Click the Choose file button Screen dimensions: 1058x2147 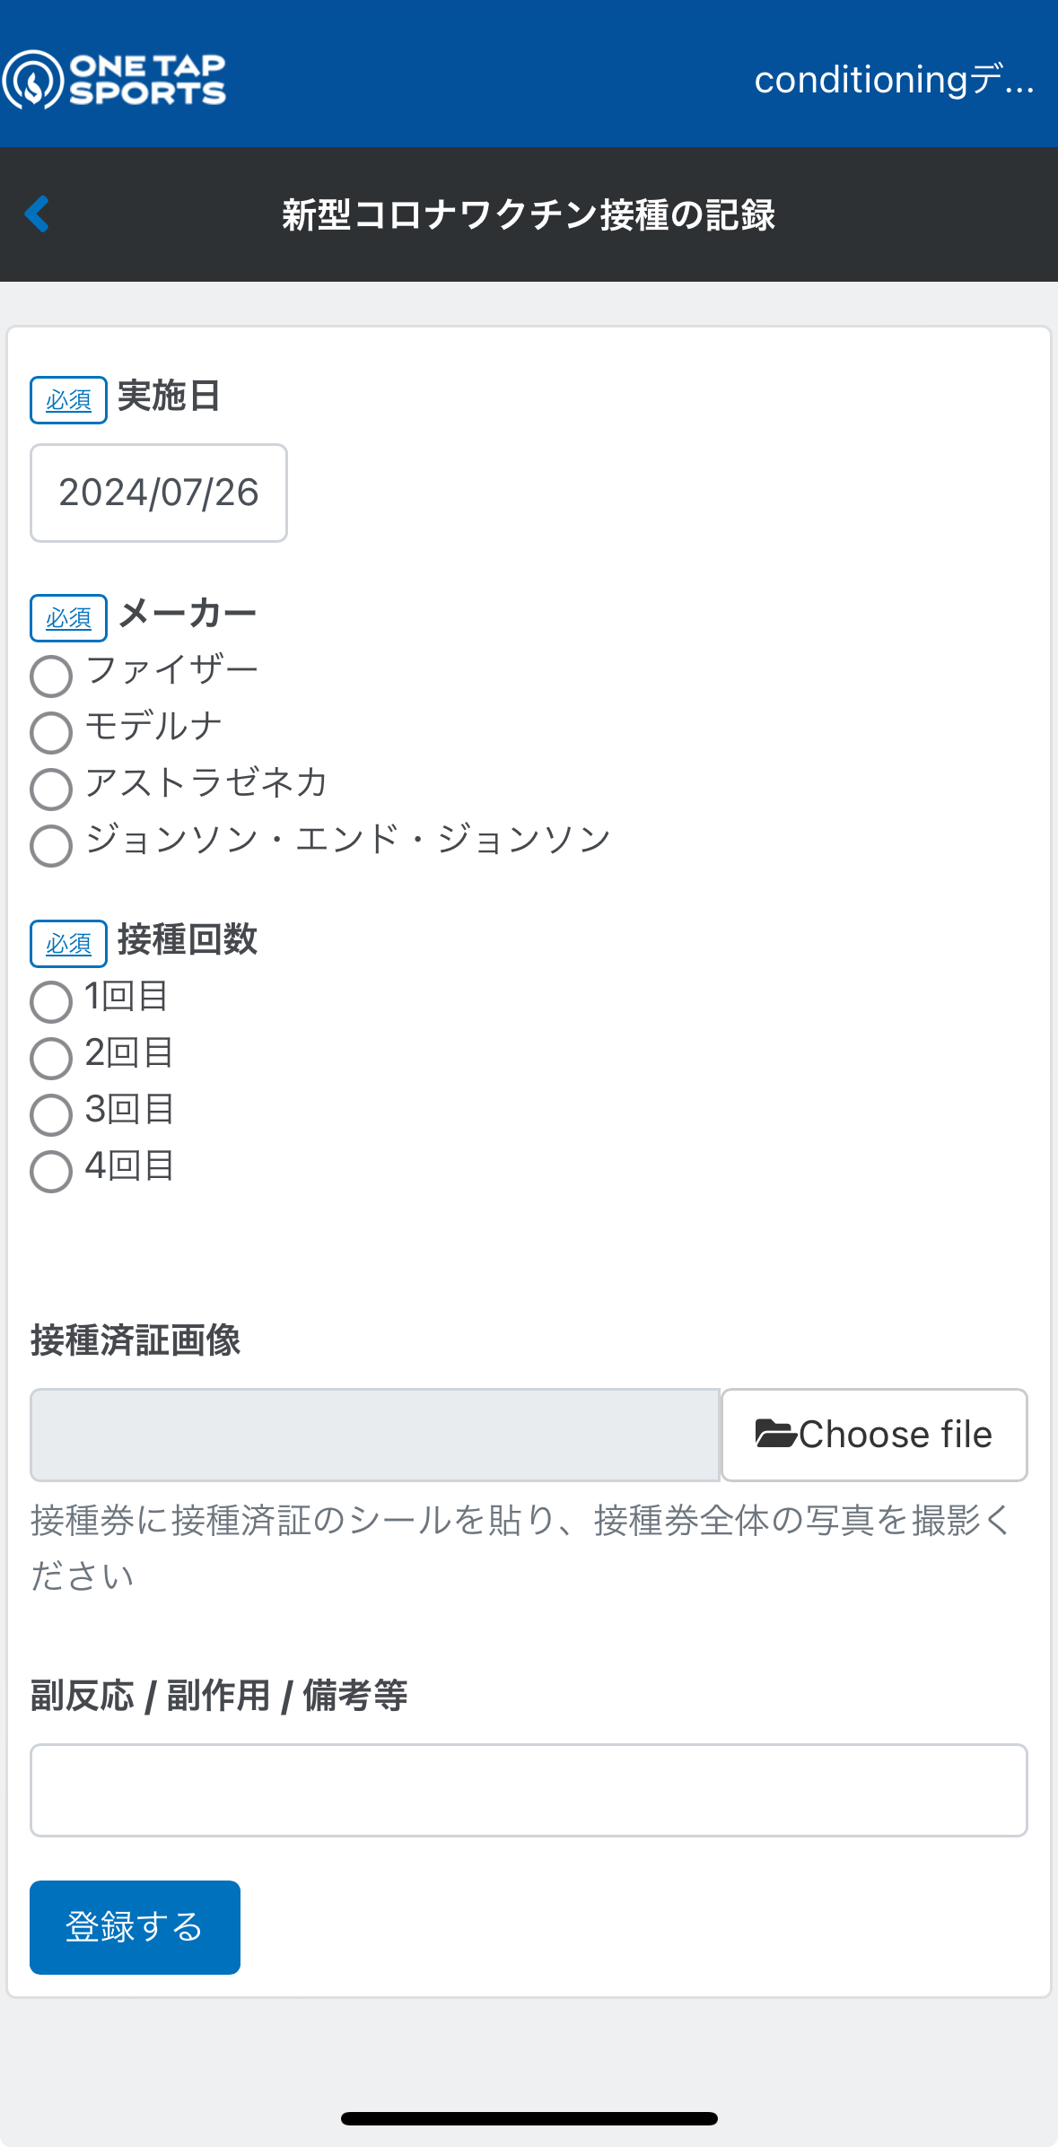874,1435
